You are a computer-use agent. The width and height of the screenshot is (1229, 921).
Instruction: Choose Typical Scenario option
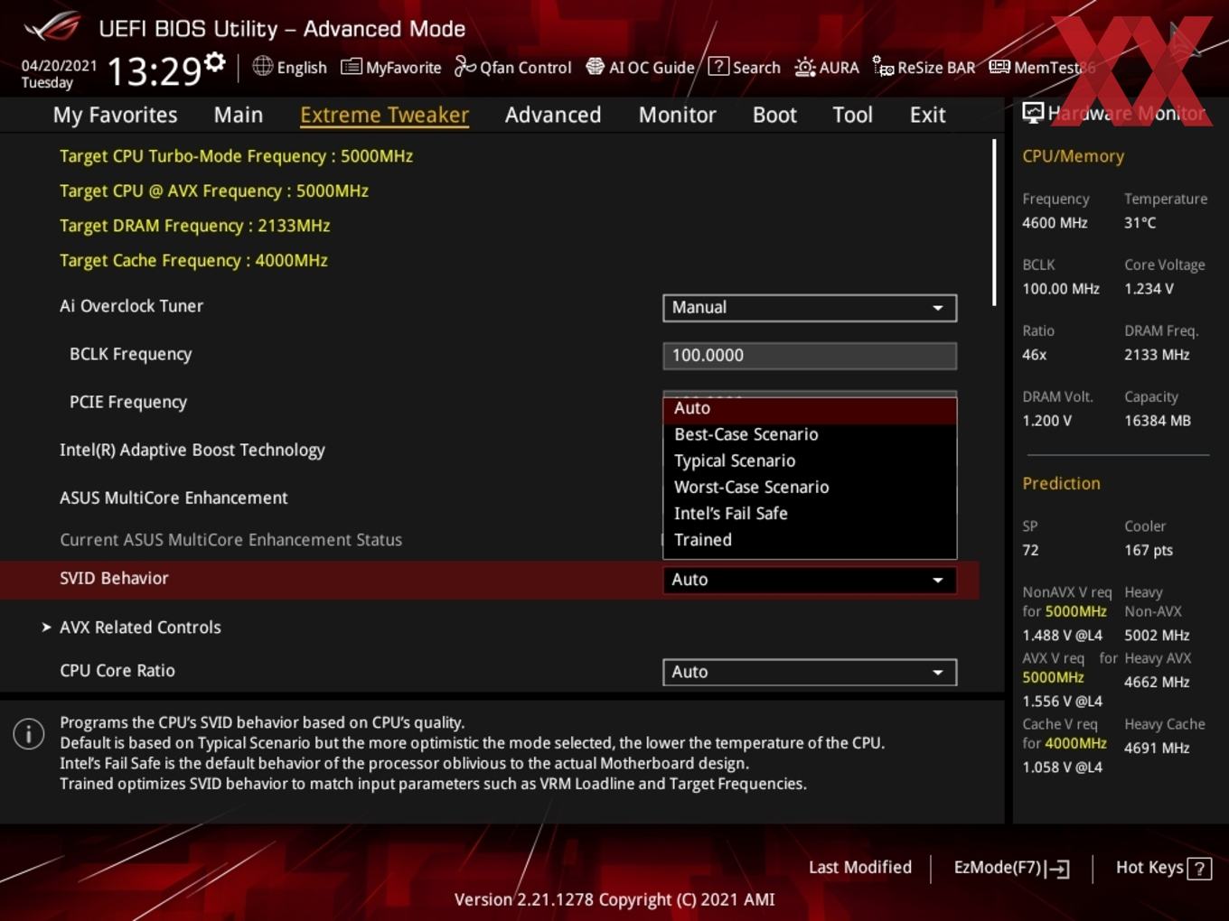pos(810,460)
